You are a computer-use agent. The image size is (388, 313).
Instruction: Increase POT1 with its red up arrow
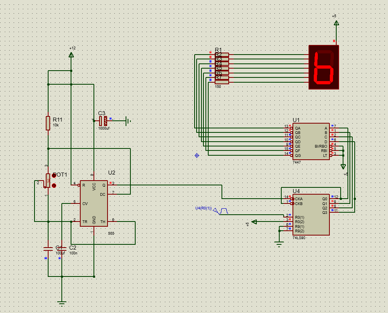(54, 175)
